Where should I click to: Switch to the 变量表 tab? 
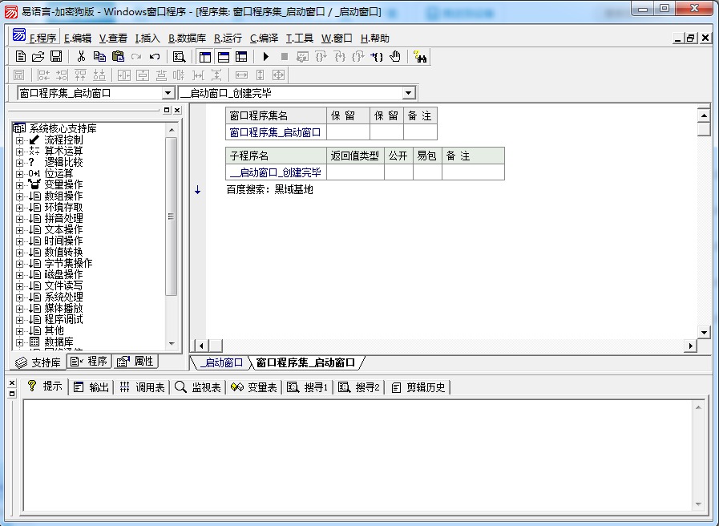[254, 387]
